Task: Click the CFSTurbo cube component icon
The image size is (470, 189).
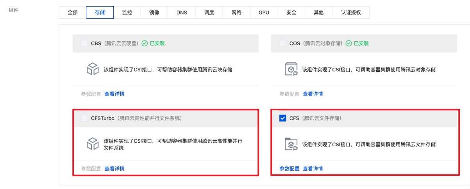Action: (x=93, y=144)
